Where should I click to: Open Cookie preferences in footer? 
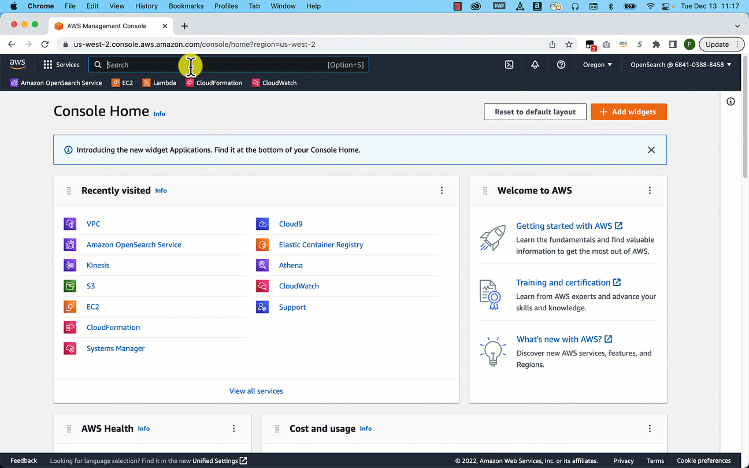coord(704,460)
